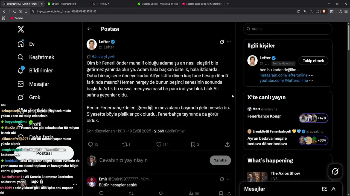Image resolution: width=350 pixels, height=196 pixels.
Task: Expand the Mesajlar drawer
Action: [x=334, y=189]
